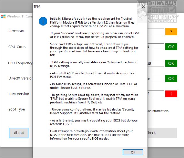Click the CPU Cores value field

click(156, 47)
